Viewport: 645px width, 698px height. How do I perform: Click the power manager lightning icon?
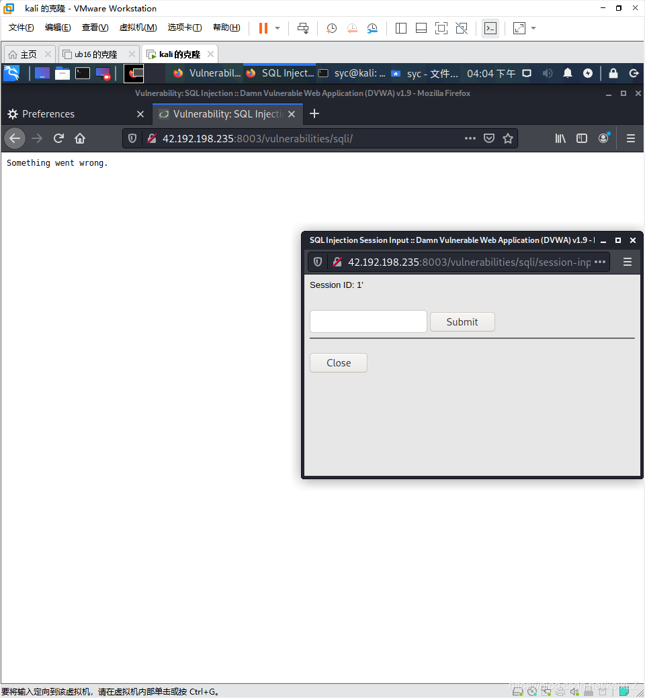coord(588,73)
